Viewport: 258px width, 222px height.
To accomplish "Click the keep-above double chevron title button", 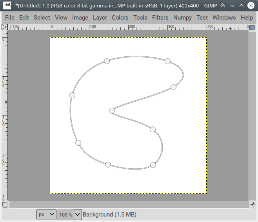I will [223, 5].
